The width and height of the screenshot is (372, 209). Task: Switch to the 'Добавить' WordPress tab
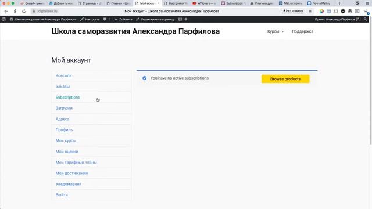click(61, 3)
